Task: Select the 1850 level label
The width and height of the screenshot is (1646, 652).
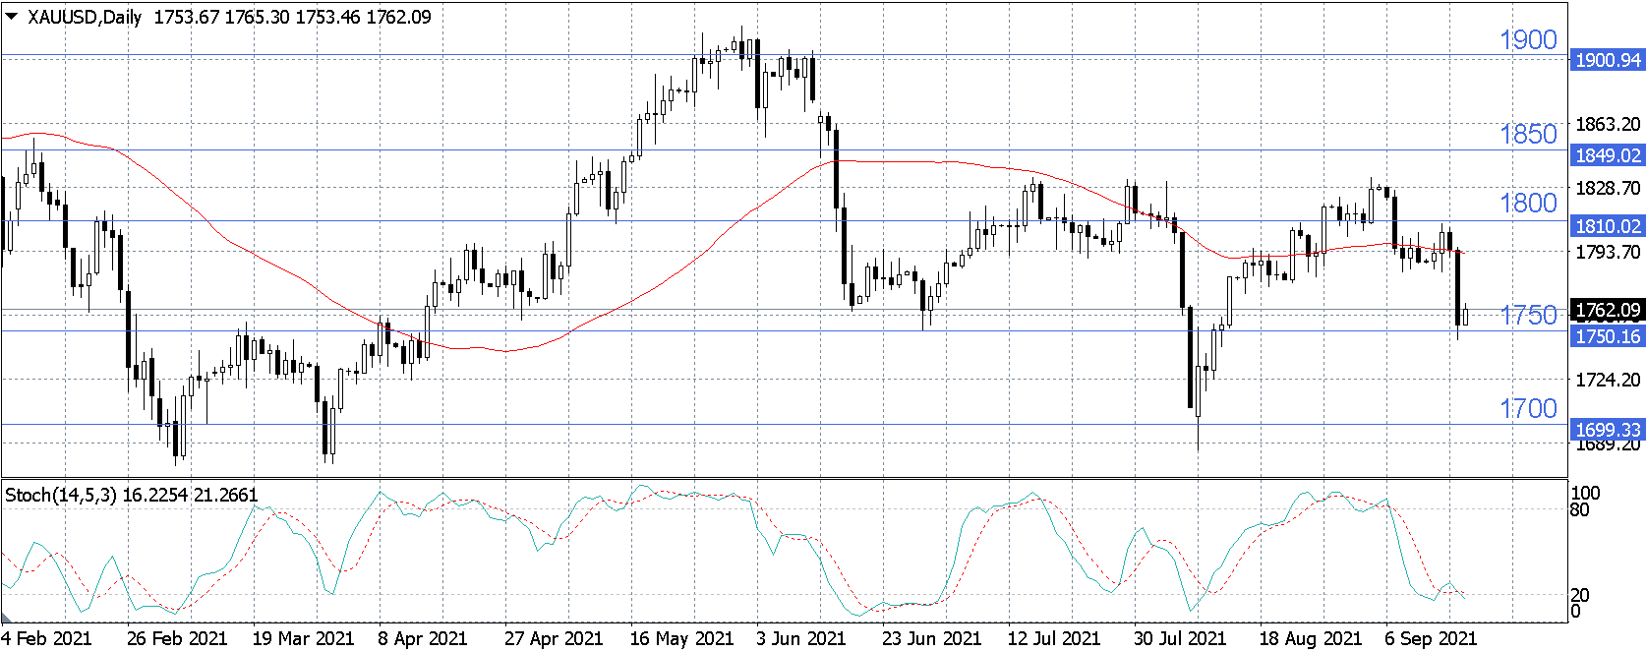Action: [x=1528, y=135]
